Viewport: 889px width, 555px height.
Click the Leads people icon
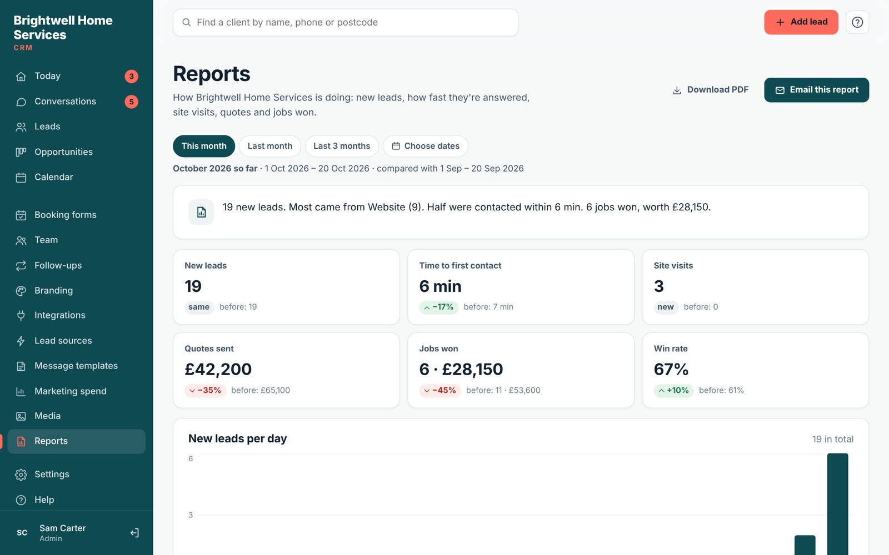click(x=21, y=127)
